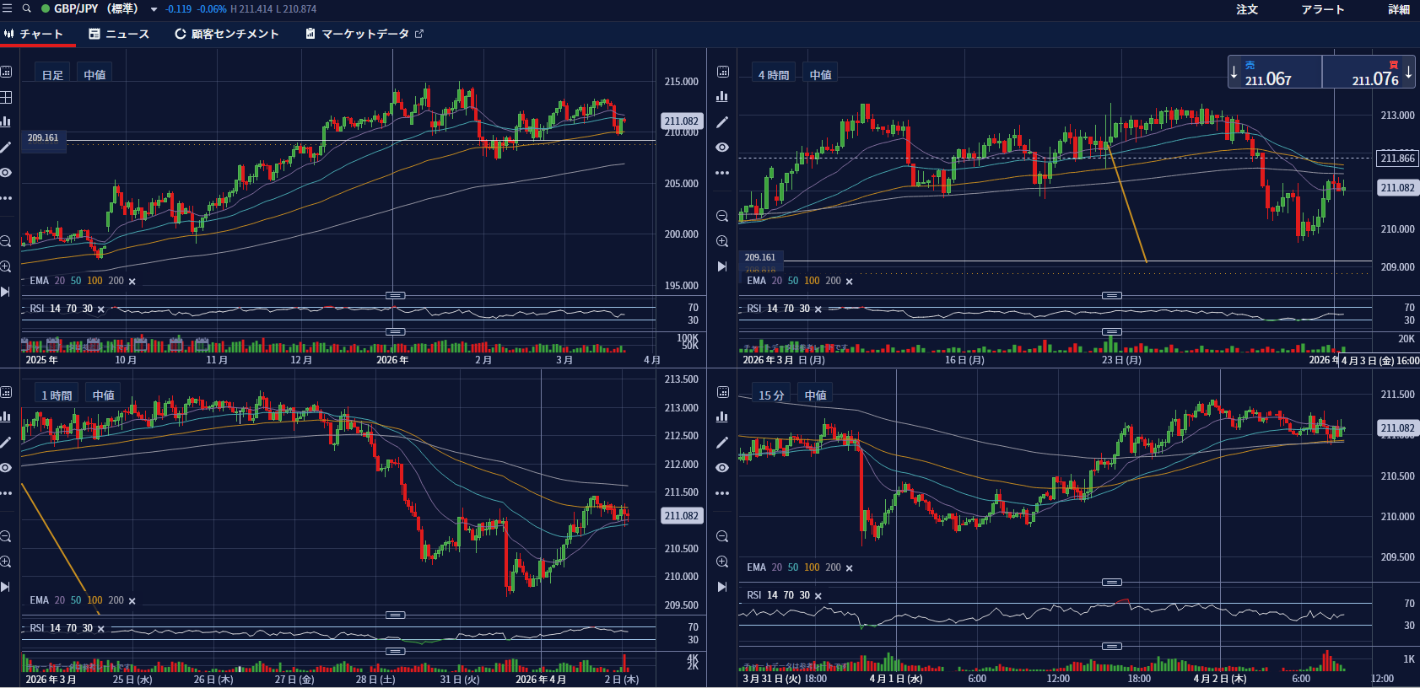Screen dimensions: 1420x688
Task: Click the pane resize handle above RSI in the daily chart
Action: tap(395, 295)
